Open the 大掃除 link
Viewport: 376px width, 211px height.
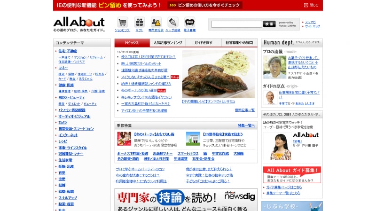(x=238, y=154)
